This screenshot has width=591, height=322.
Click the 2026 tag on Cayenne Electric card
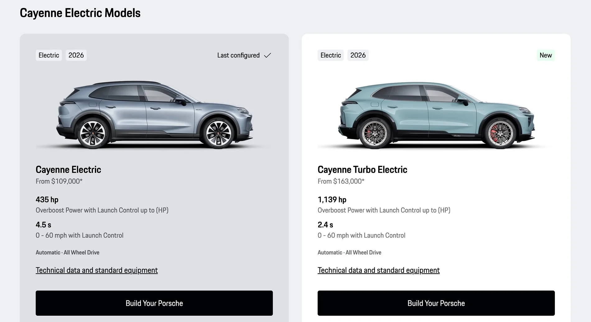[x=76, y=55]
